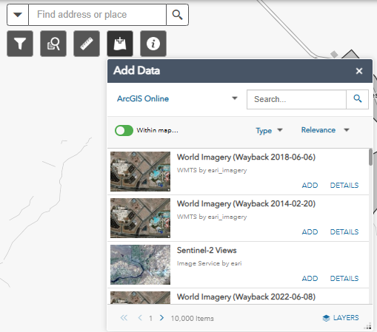The image size is (377, 332).
Task: Click the Sentinel-2 Views thumbnail
Action: tap(140, 265)
